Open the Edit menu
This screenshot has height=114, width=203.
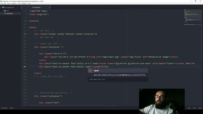tap(5, 3)
